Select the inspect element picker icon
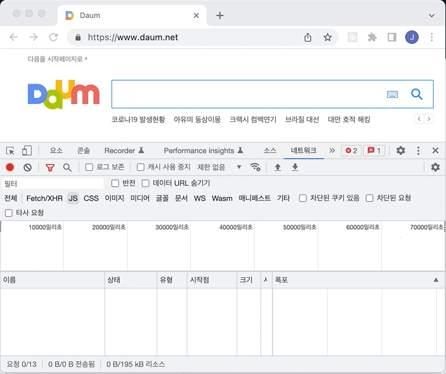Screen dimensions: 446x374 [x=11, y=150]
